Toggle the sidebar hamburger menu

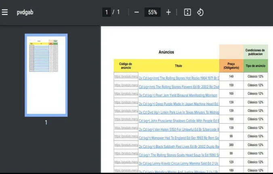pyautogui.click(x=5, y=12)
